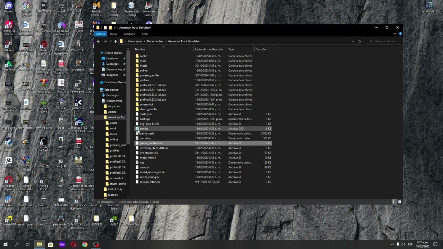Open address bar history dropdown
This screenshot has width=443, height=249.
coord(353,41)
